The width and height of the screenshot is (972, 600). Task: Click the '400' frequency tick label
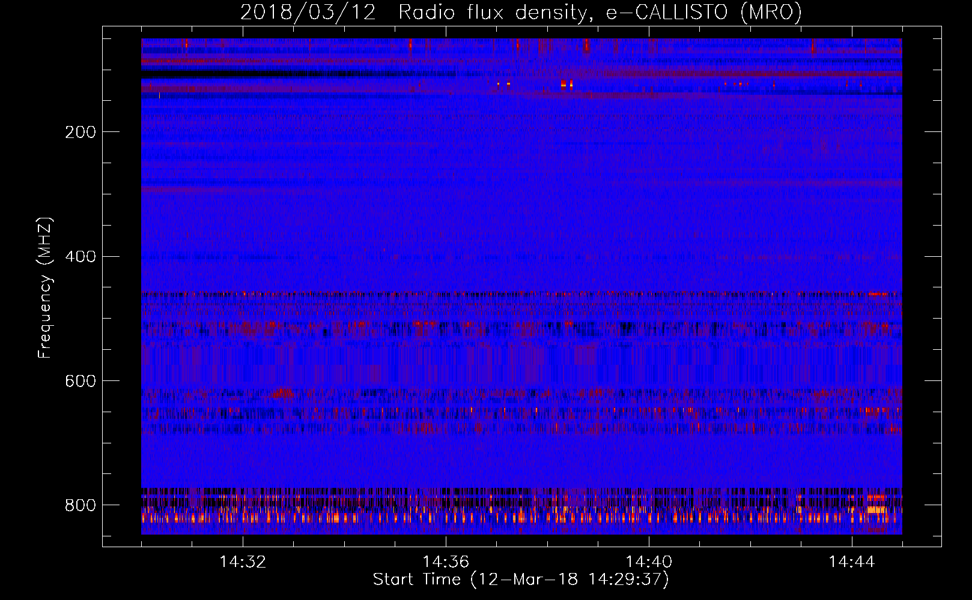80,257
